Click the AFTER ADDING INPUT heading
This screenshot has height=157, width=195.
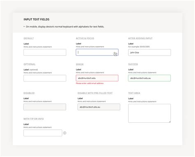[140, 38]
